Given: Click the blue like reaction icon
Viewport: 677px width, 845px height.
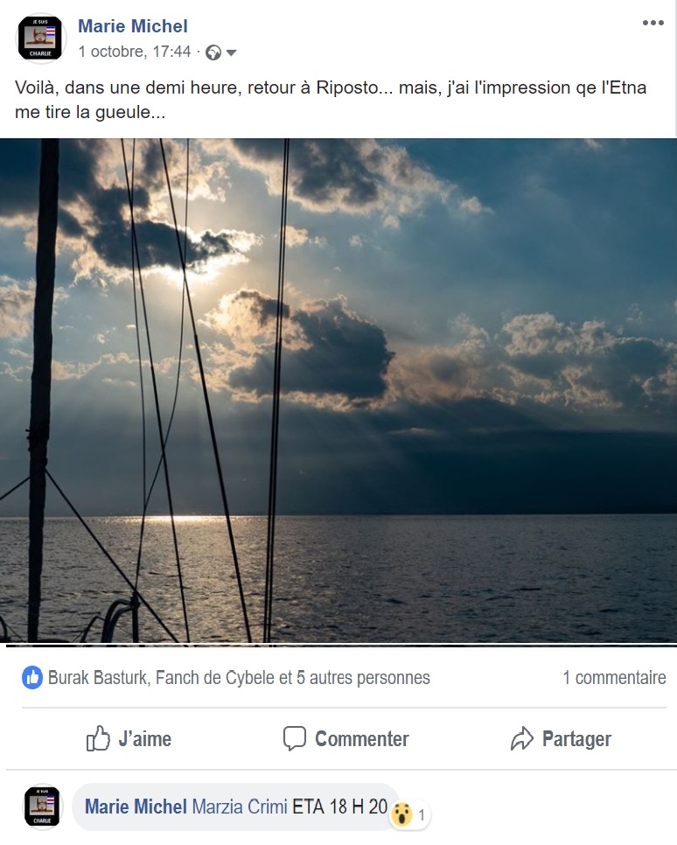Looking at the screenshot, I should 32,677.
